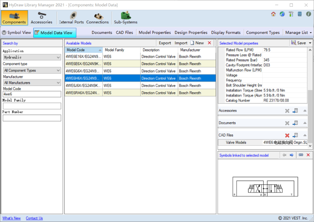Open Design Properties
Viewport: 314px width, 222px height.
pos(191,33)
